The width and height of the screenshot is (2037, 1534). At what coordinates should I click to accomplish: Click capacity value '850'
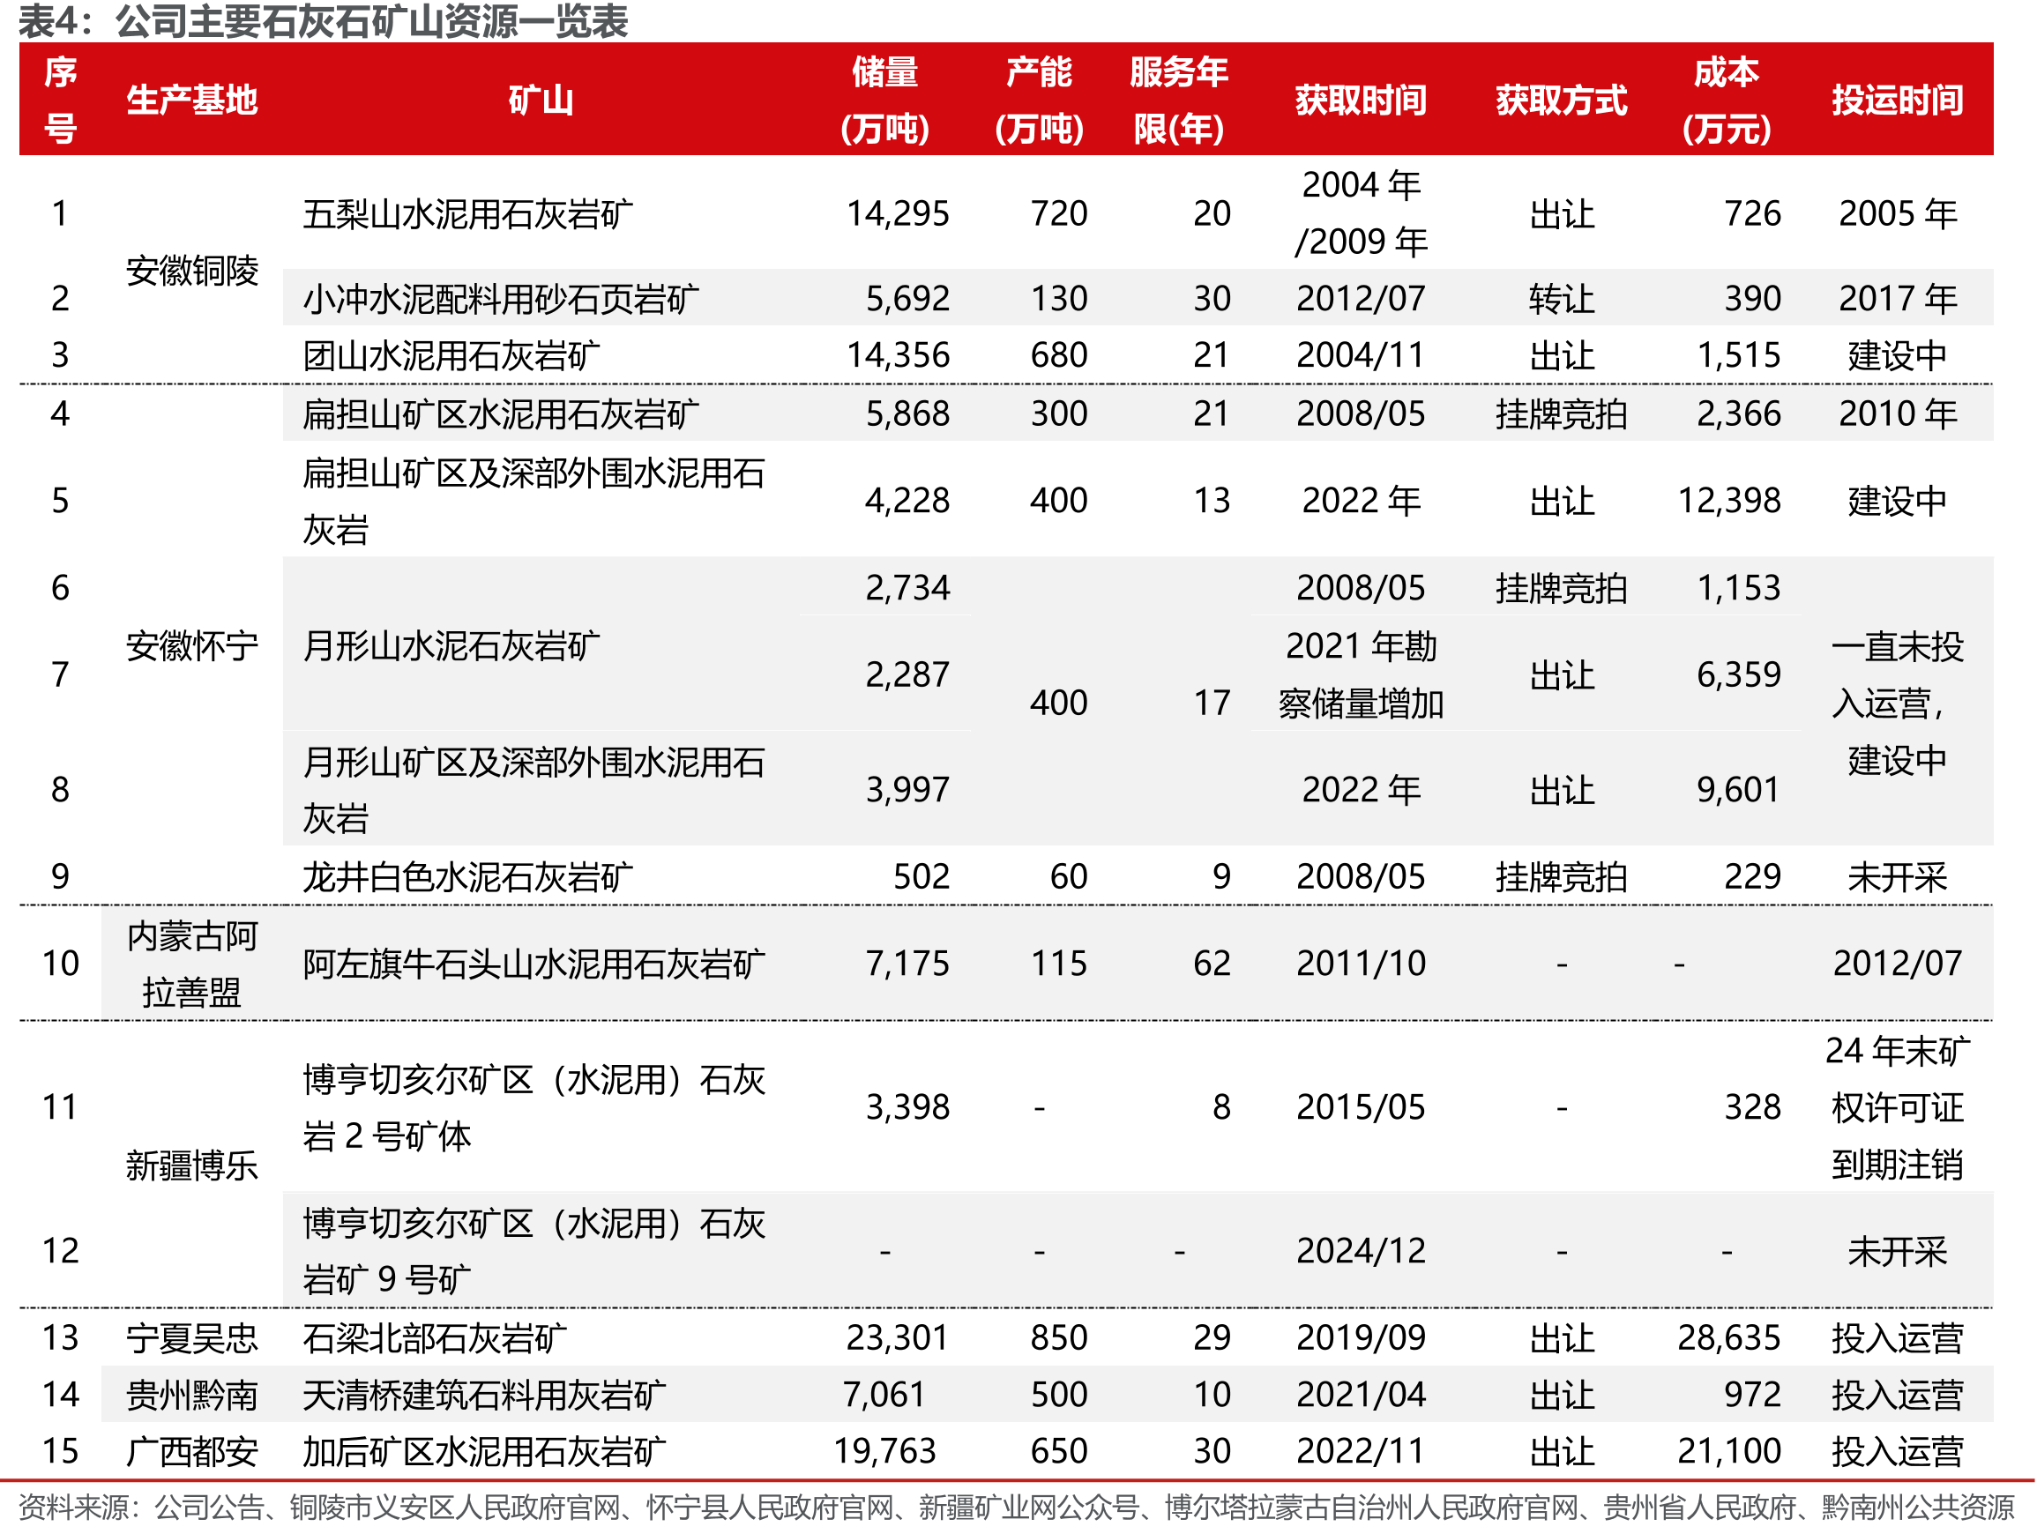click(x=1058, y=1338)
